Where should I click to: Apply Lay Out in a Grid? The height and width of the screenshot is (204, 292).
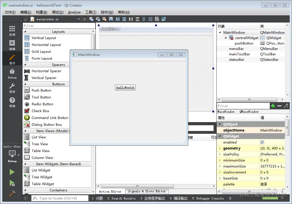coord(151,19)
